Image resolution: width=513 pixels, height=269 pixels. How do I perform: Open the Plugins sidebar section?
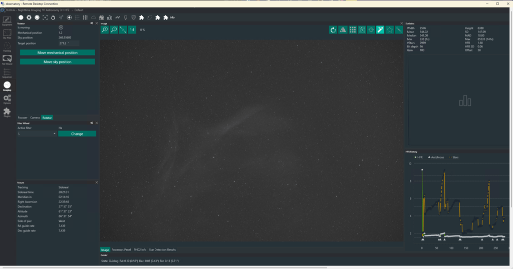coord(7,112)
